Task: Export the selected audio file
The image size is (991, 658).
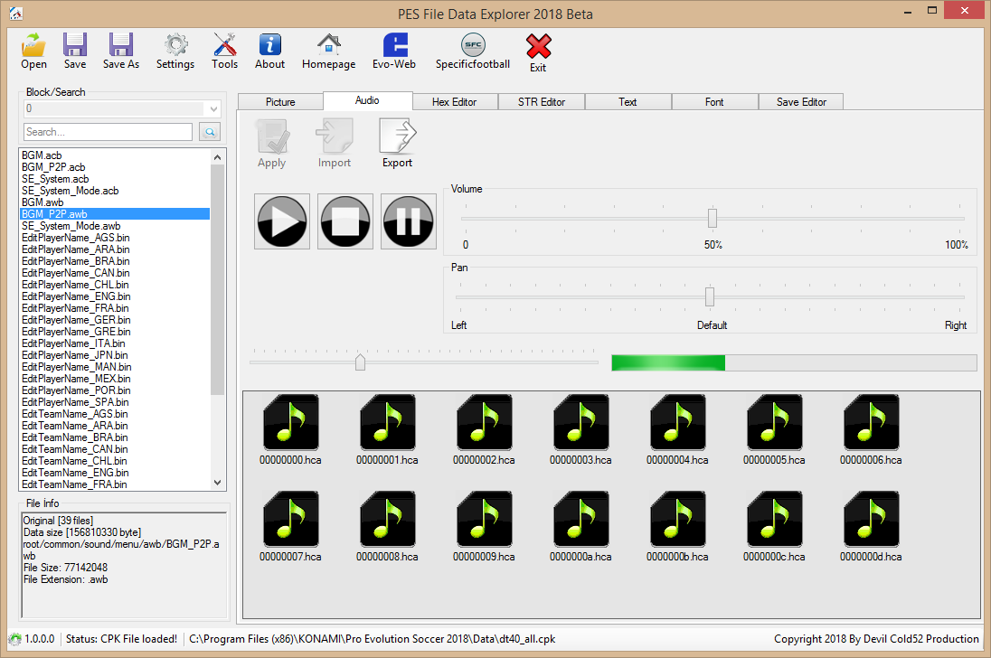Action: (x=397, y=142)
